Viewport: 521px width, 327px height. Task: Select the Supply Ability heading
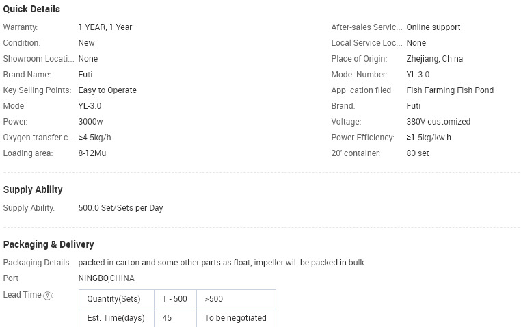click(x=33, y=189)
